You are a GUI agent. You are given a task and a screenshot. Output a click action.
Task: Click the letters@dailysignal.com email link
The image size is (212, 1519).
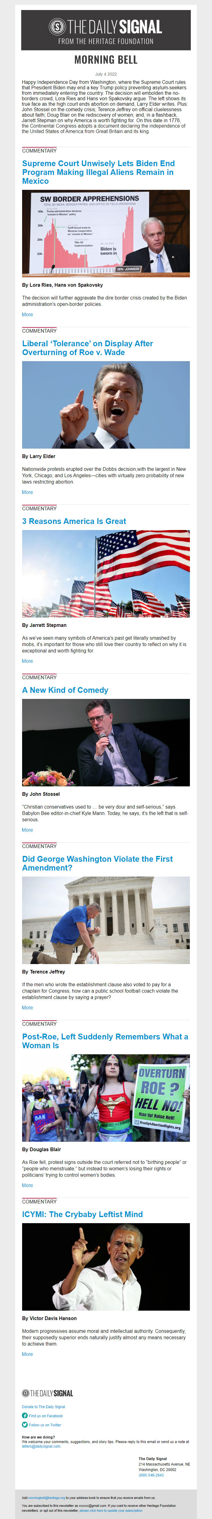tap(41, 1446)
